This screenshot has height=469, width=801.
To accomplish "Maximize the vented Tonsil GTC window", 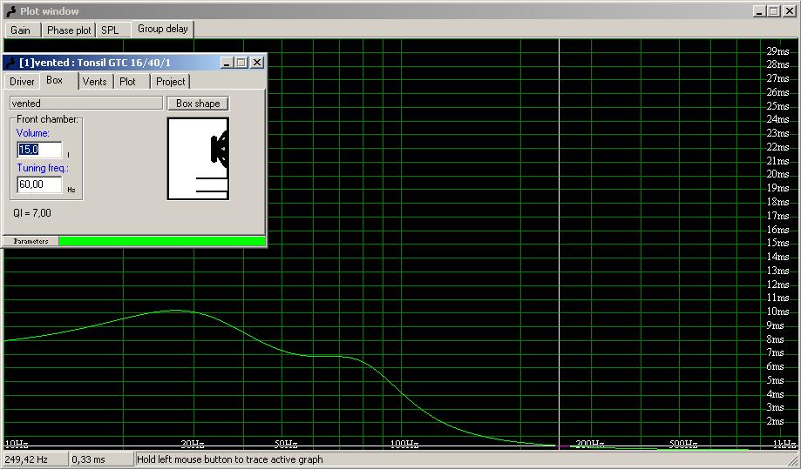I will coord(241,63).
